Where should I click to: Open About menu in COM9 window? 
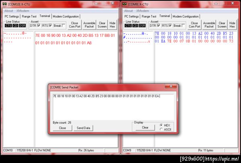129,11
